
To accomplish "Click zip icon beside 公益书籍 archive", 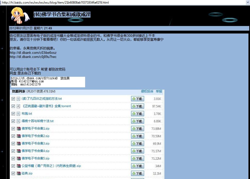I will click(x=19, y=166).
